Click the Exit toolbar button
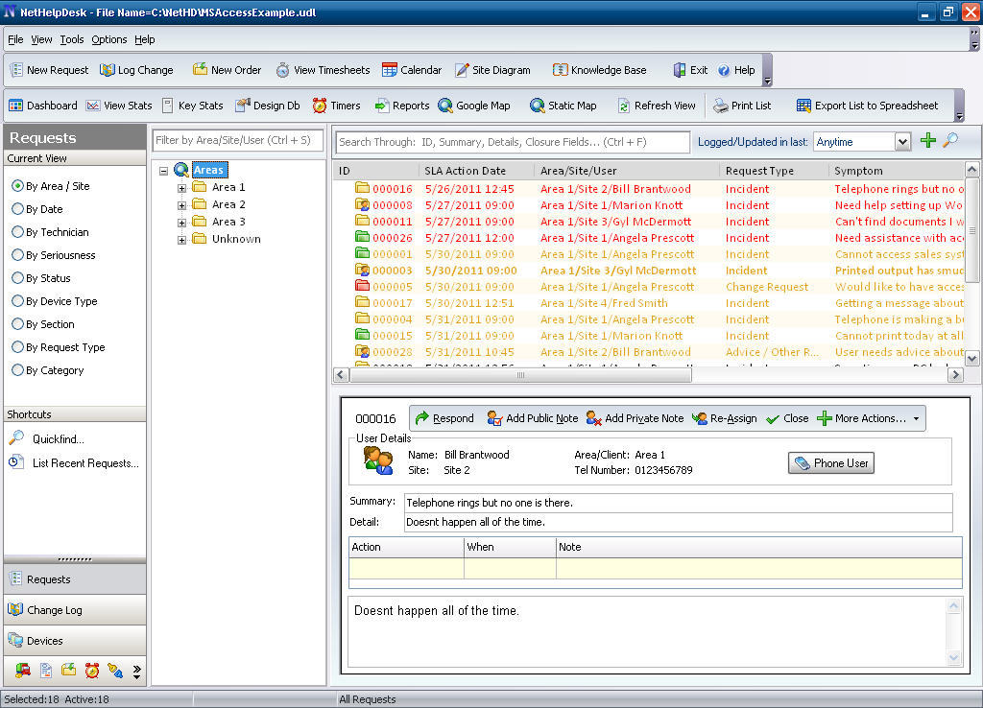 pos(690,70)
